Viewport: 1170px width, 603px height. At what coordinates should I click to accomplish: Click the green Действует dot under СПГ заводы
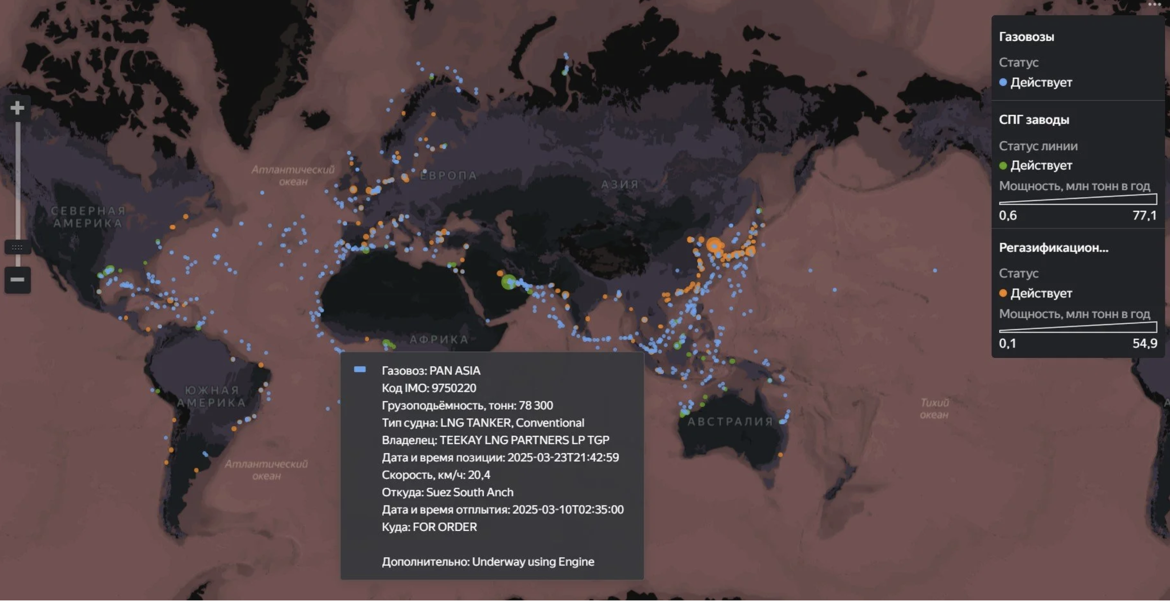(1003, 166)
